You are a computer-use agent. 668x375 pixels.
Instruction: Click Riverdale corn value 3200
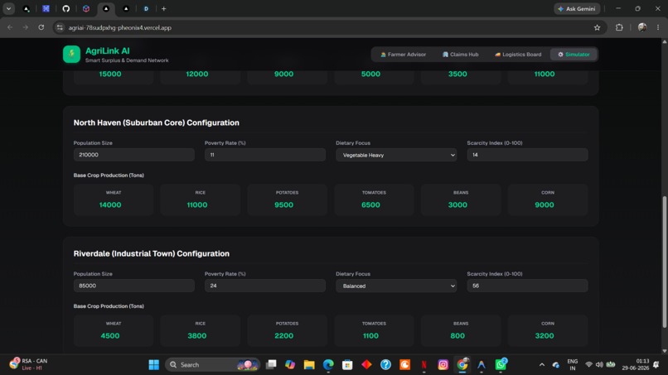click(x=545, y=336)
